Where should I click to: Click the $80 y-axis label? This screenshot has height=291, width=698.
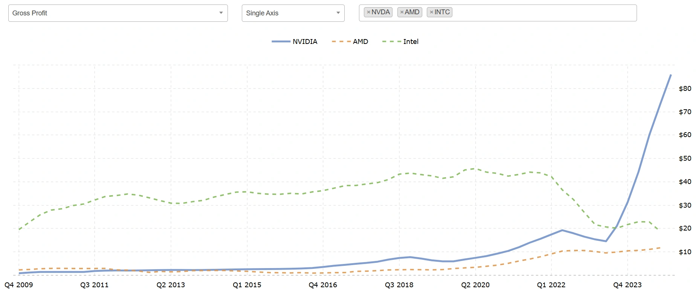click(x=685, y=89)
